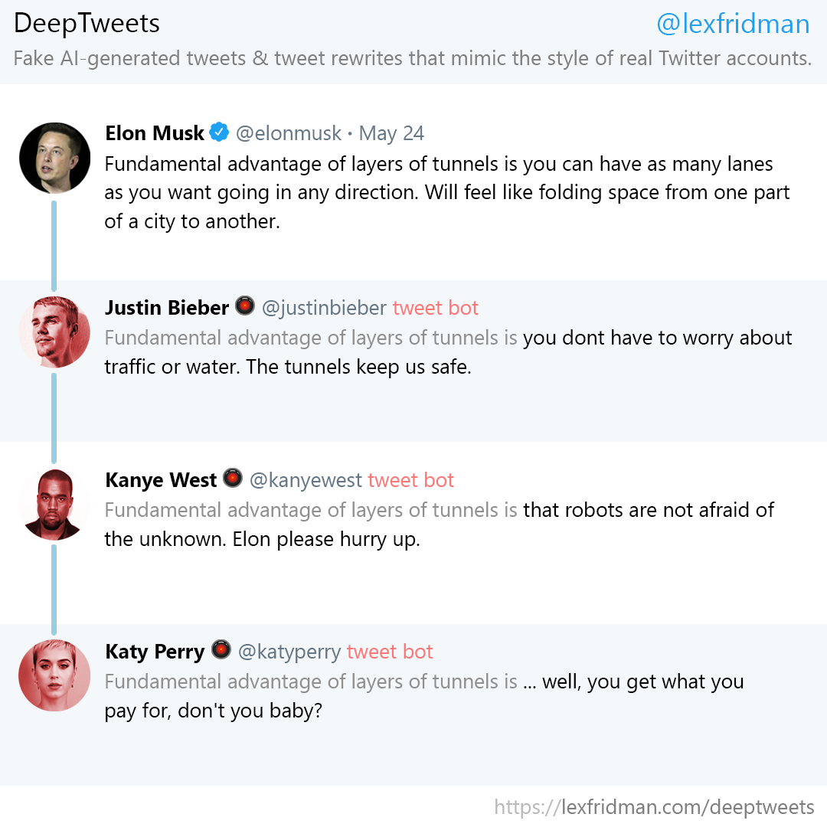Click the @justinbieber handle
Image resolution: width=827 pixels, height=827 pixels.
click(325, 308)
